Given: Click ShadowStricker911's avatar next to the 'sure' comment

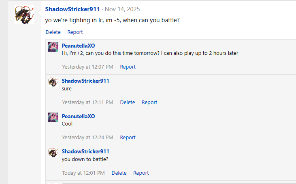Looking at the screenshot, I should 53,82.
